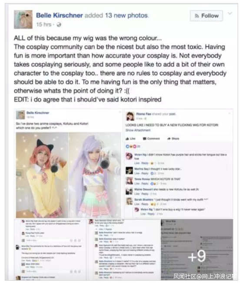Open the pink-haired cosplay photo
The width and height of the screenshot is (242, 285).
point(42,175)
